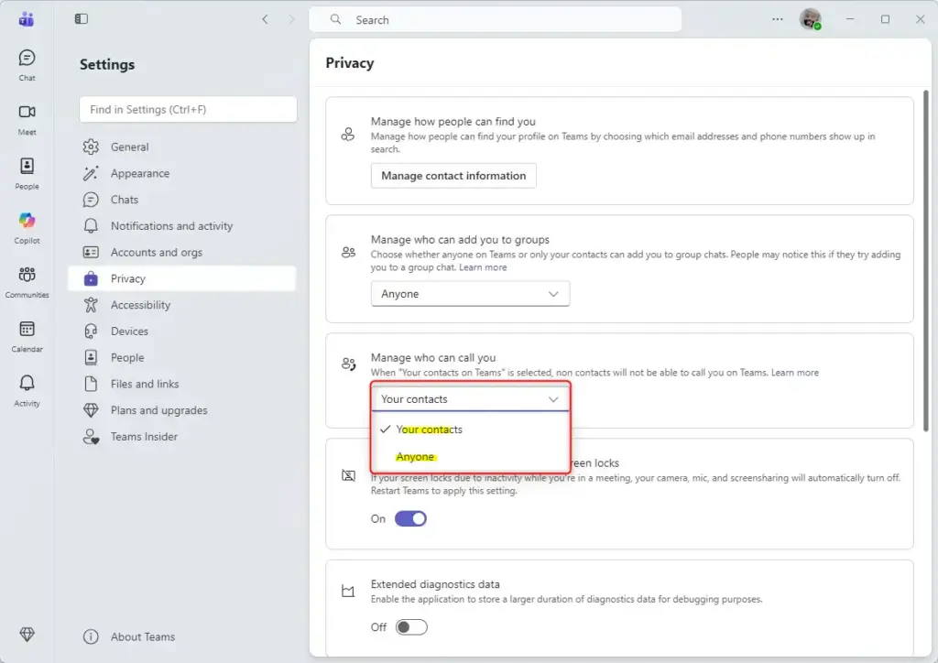The image size is (938, 663).
Task: Open Accounts and orgs settings
Action: [x=182, y=252]
